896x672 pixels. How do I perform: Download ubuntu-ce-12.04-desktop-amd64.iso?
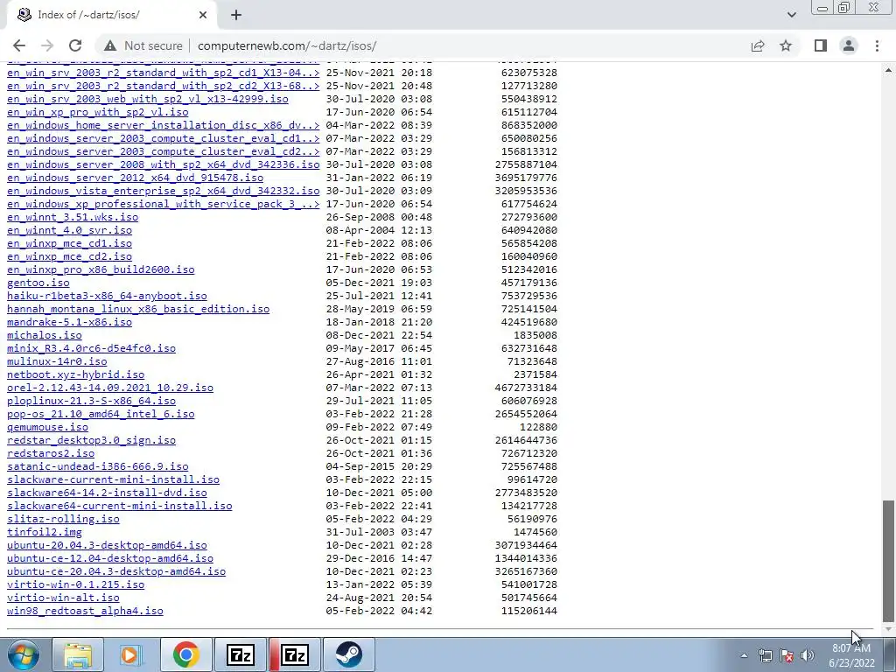[109, 559]
